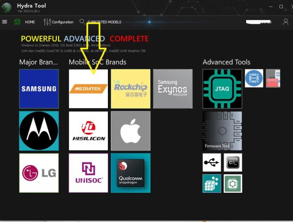Click the Advanced Tools heading
This screenshot has height=222, width=293.
tap(227, 62)
